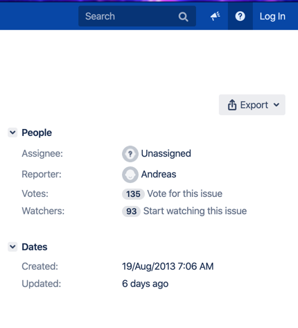This screenshot has height=328, width=298.
Task: Open the Export dropdown menu
Action: coord(252,105)
